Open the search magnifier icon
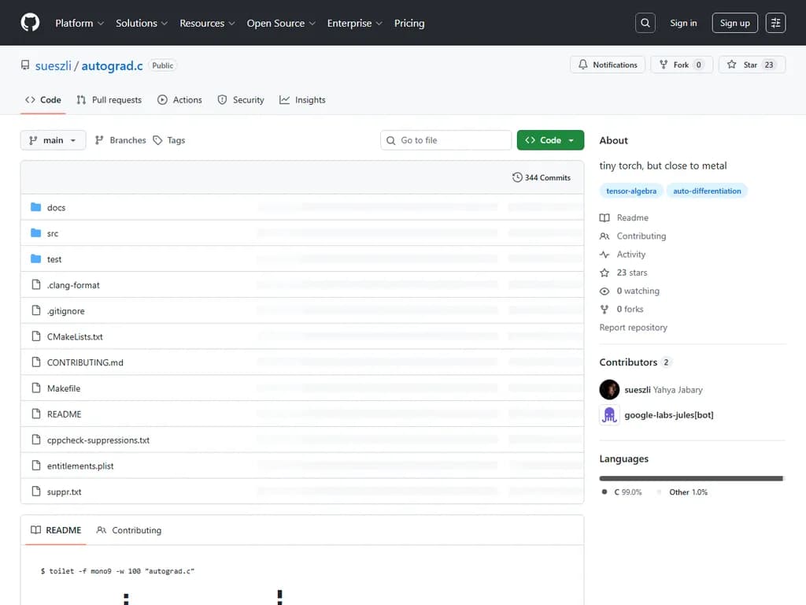 (x=645, y=23)
